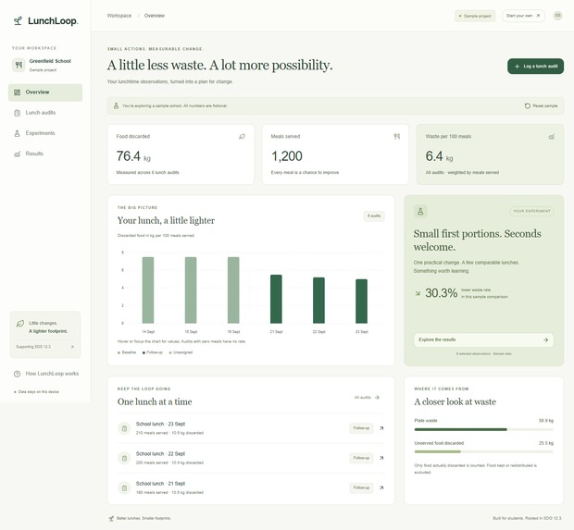This screenshot has height=530, width=574.
Task: Click the arrow inside Explore the results
Action: coord(545,339)
